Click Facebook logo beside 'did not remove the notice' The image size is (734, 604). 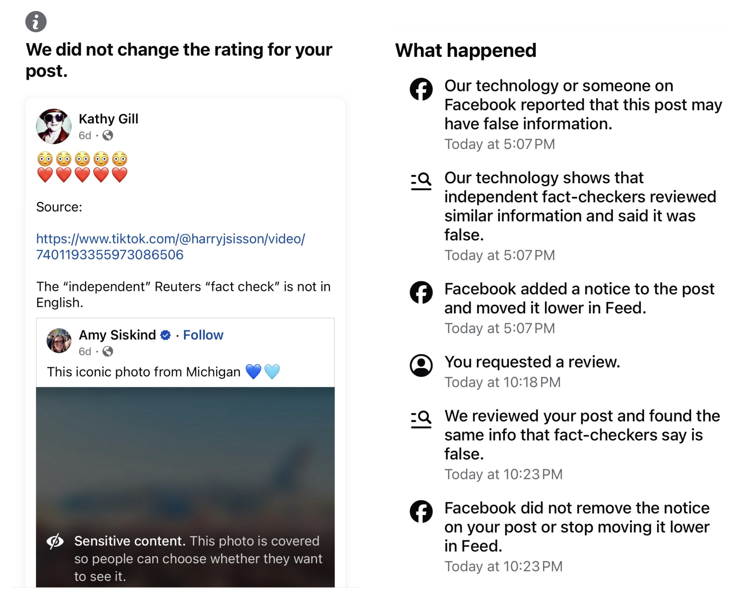click(421, 511)
